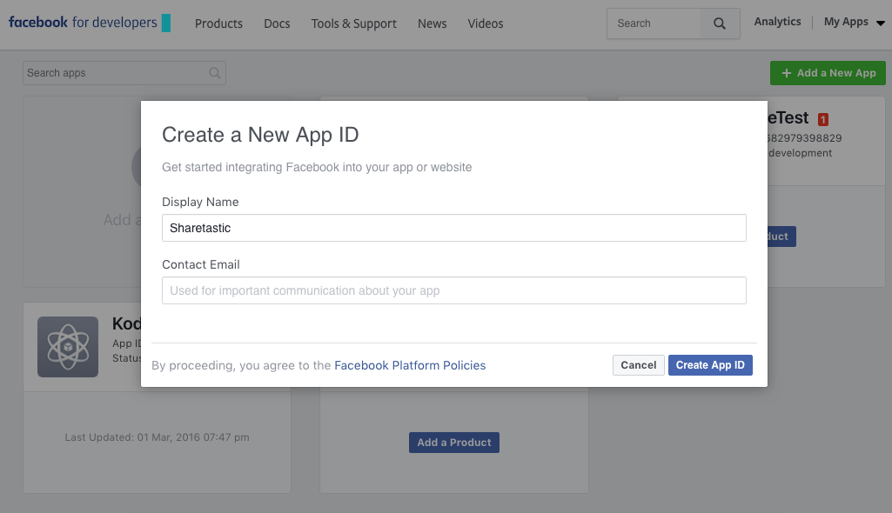Click the atom icon on the Kod app card
The image size is (892, 513).
(67, 346)
